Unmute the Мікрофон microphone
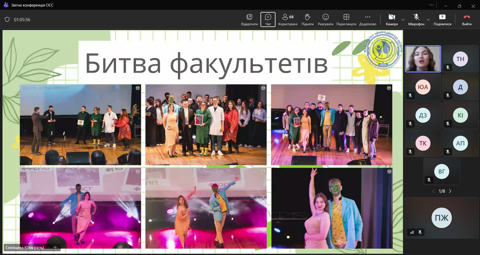 tap(416, 19)
